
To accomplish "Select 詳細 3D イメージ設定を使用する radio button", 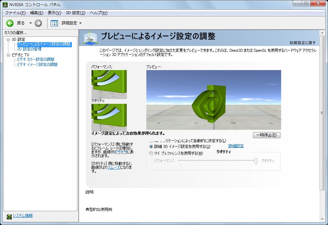I will [151, 147].
